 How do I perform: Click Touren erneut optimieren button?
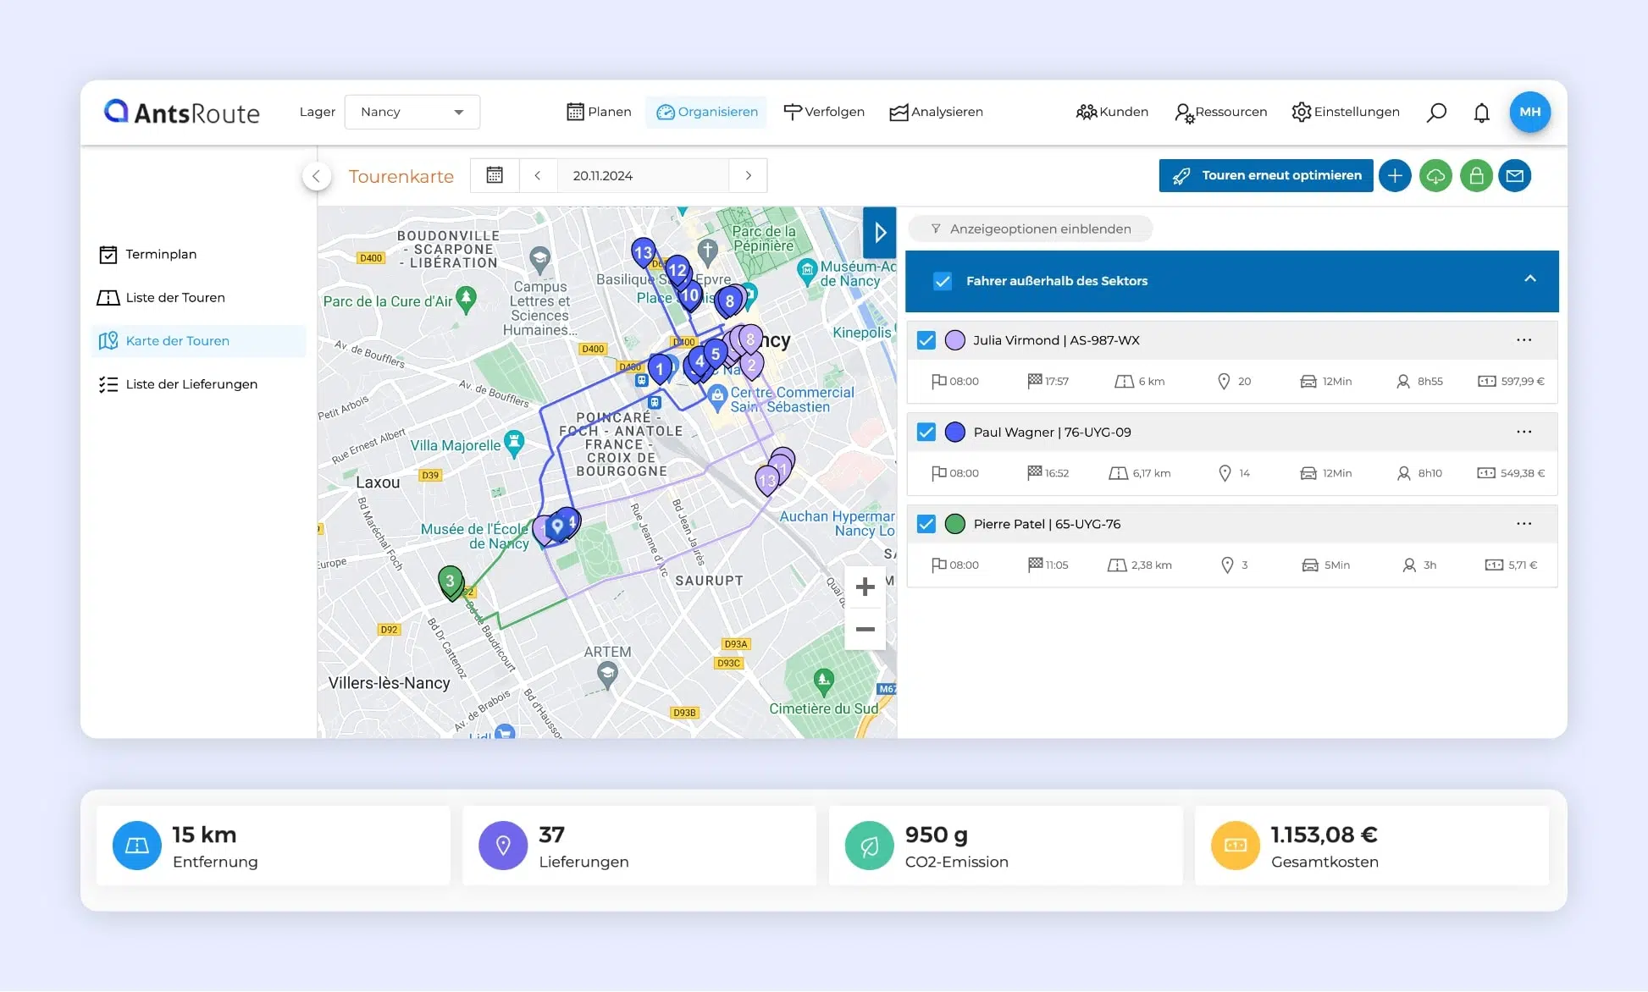point(1266,176)
